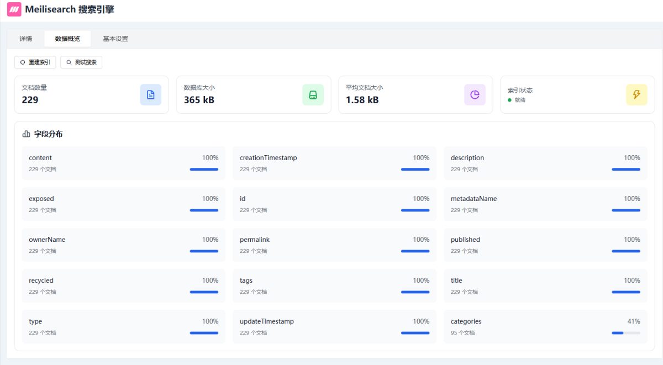Select the updateTimestamp field card
Image resolution: width=663 pixels, height=365 pixels.
(334, 326)
